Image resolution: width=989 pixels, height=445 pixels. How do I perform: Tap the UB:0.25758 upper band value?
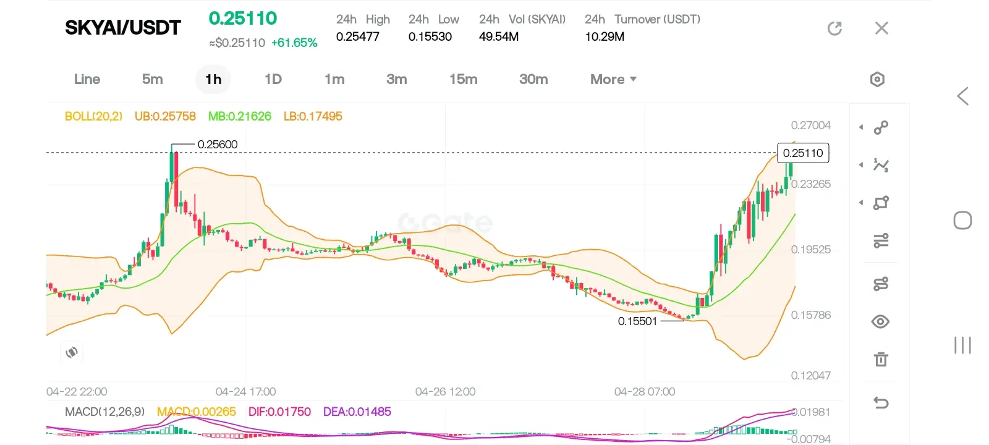click(x=165, y=116)
